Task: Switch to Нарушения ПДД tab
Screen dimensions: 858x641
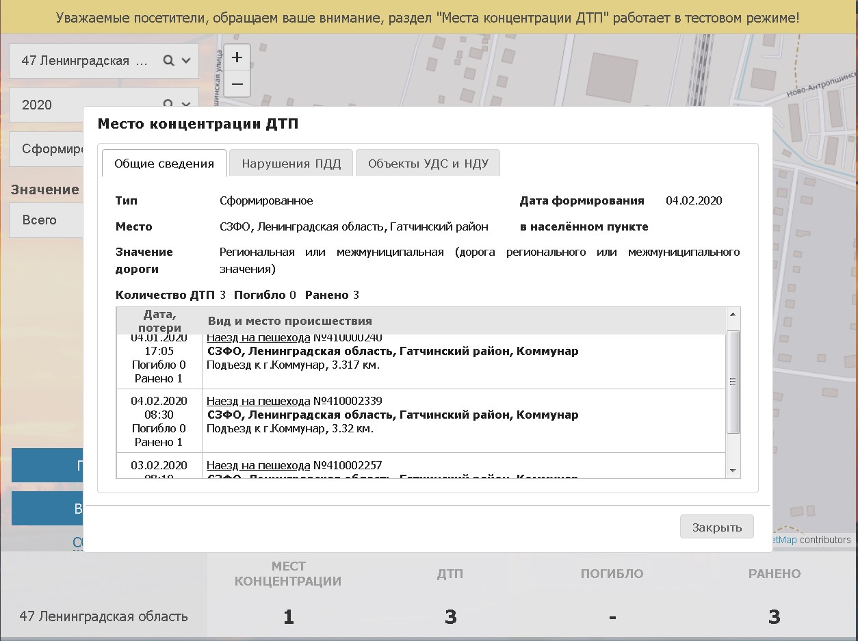Action: click(291, 163)
